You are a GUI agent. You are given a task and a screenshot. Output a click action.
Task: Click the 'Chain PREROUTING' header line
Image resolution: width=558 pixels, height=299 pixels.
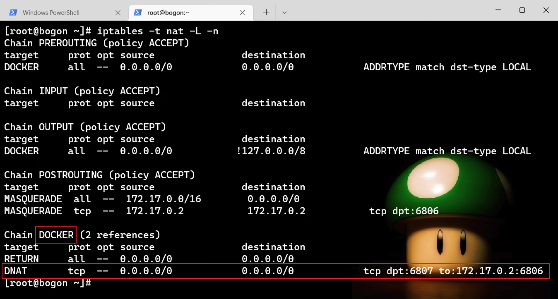point(96,43)
